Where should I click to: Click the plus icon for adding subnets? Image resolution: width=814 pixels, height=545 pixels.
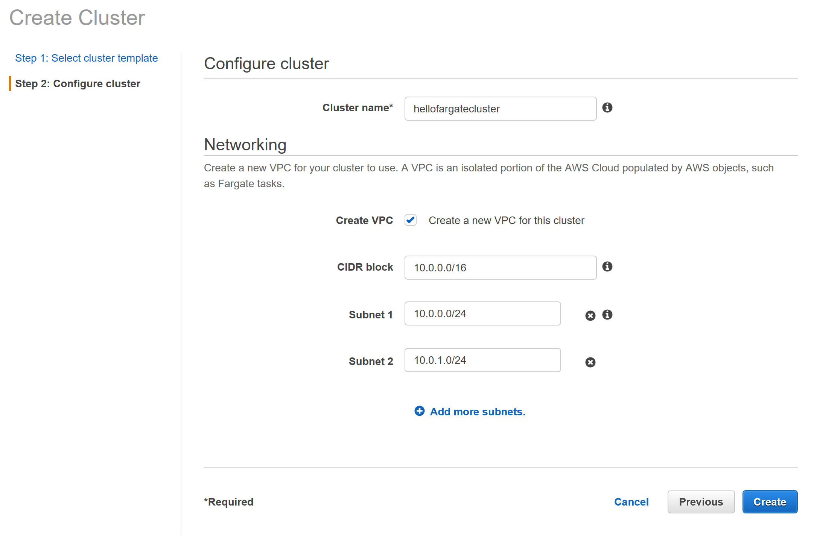click(x=419, y=411)
